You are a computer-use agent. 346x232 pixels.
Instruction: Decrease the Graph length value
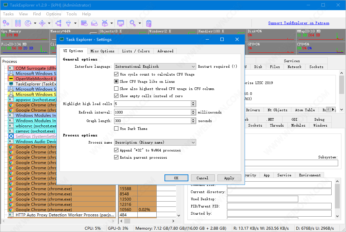tap(193, 122)
